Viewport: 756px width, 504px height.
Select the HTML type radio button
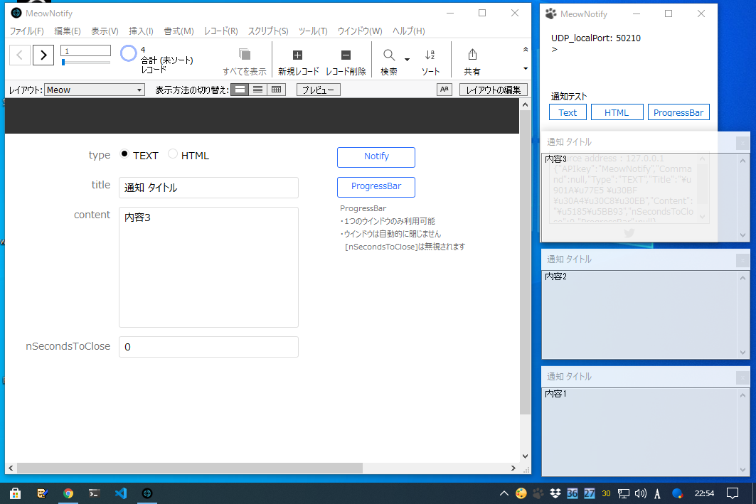173,154
